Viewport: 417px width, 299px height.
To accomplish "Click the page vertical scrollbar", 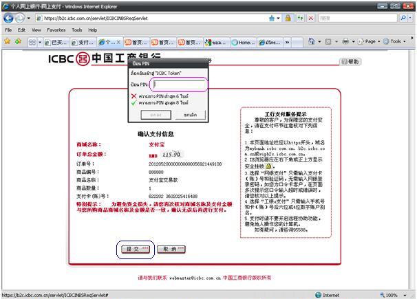I will coord(412,170).
